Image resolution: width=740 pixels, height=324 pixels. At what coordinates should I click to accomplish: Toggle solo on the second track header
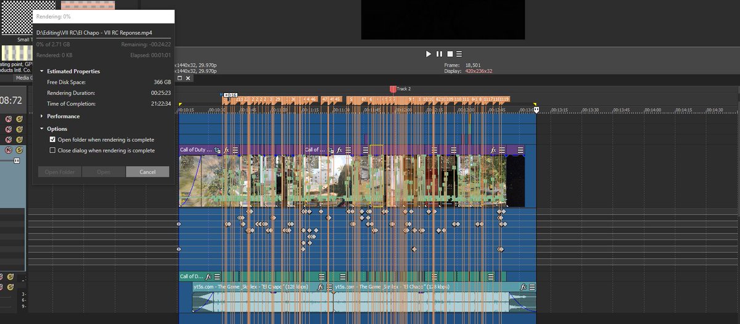tap(19, 129)
